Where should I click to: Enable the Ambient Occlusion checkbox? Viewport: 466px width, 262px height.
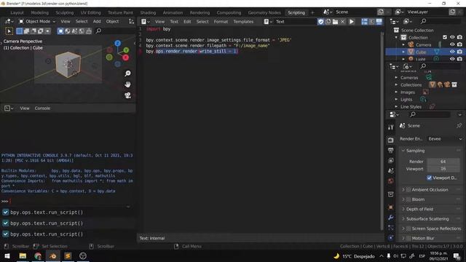pyautogui.click(x=408, y=189)
